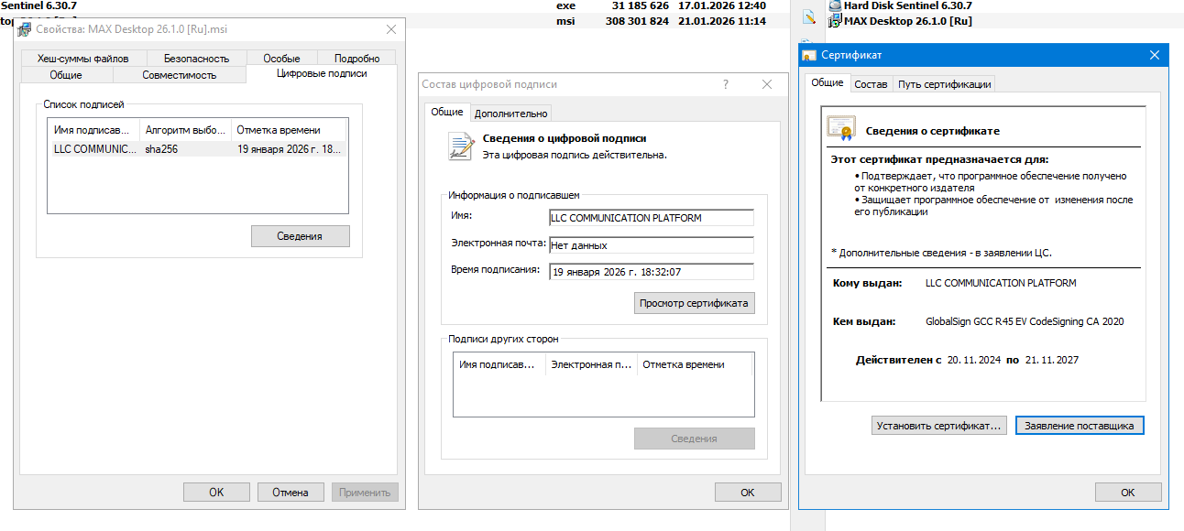Viewport: 1184px width, 531px height.
Task: Click the Properties window title icon
Action: coord(25,29)
